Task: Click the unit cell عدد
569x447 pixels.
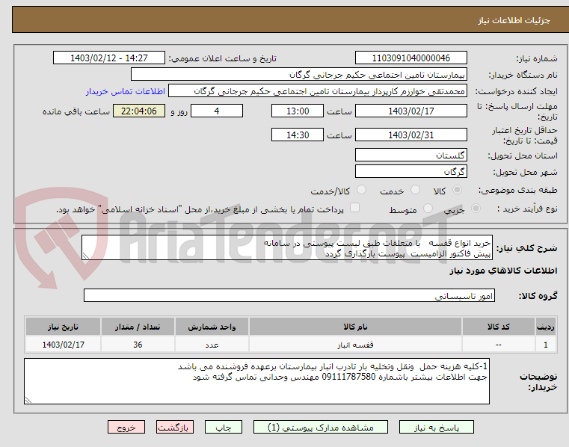Action: tap(212, 345)
